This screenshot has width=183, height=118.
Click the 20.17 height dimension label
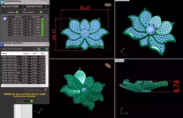(54, 35)
